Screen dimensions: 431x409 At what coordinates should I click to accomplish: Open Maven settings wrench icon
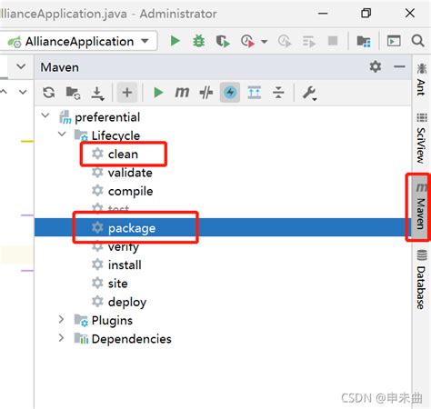pyautogui.click(x=310, y=93)
